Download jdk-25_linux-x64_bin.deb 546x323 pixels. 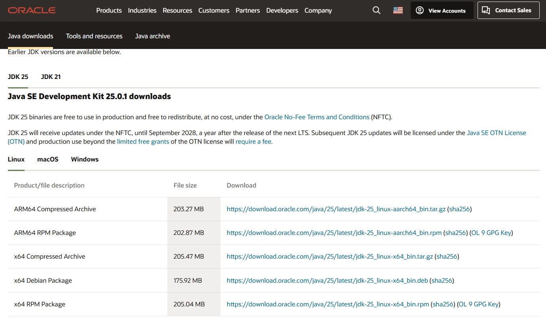(x=327, y=280)
